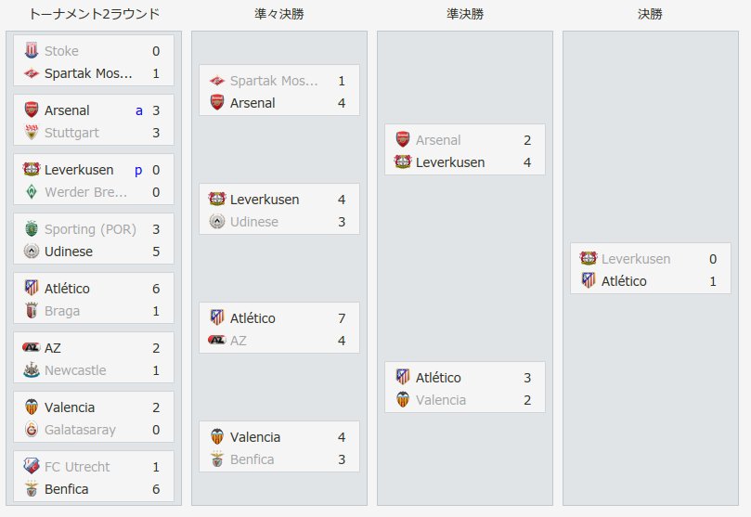
Task: Open Spartak Mos... link in quarter-final
Action: [x=274, y=81]
